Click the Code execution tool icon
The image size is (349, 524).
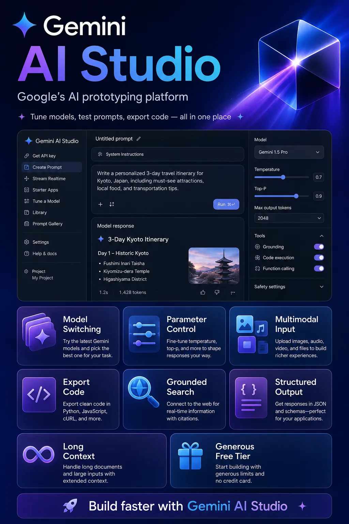[x=257, y=258]
